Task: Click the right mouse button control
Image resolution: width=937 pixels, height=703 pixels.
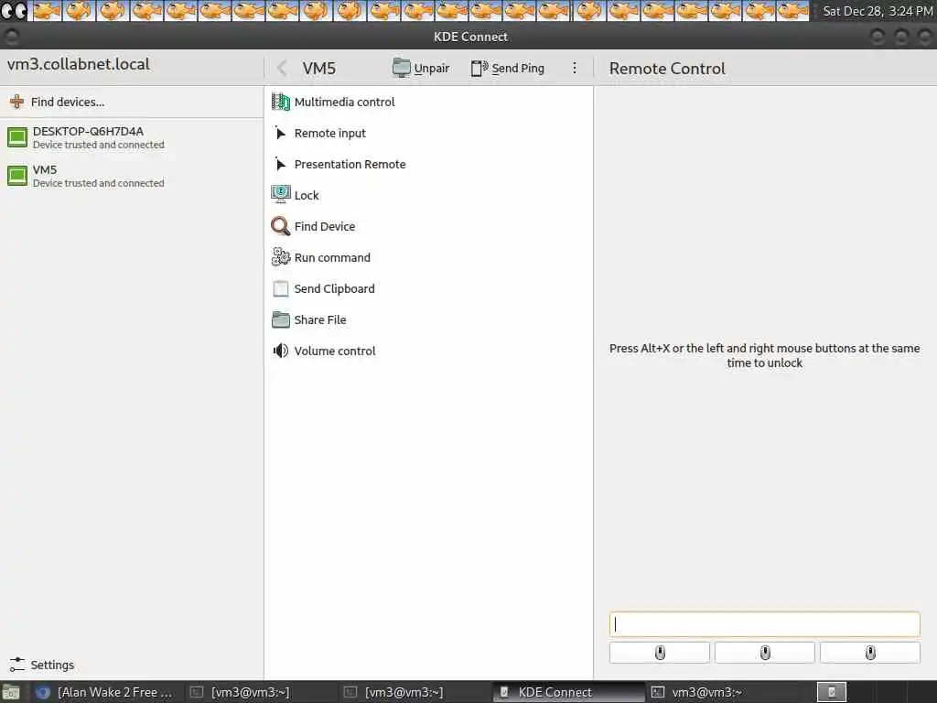Action: pyautogui.click(x=870, y=653)
